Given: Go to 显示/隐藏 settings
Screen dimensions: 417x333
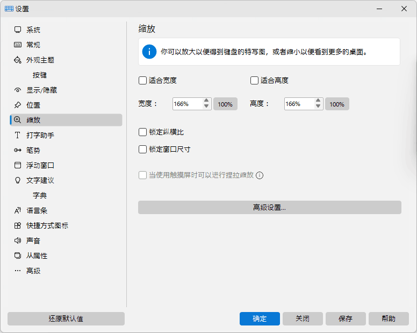Looking at the screenshot, I should click(66, 90).
